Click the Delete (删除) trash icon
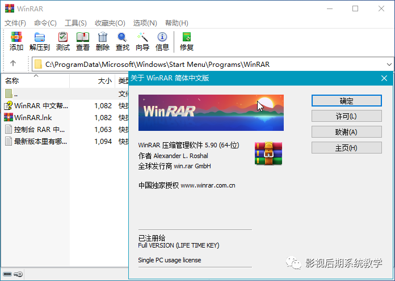The image size is (395, 281). pos(103,41)
